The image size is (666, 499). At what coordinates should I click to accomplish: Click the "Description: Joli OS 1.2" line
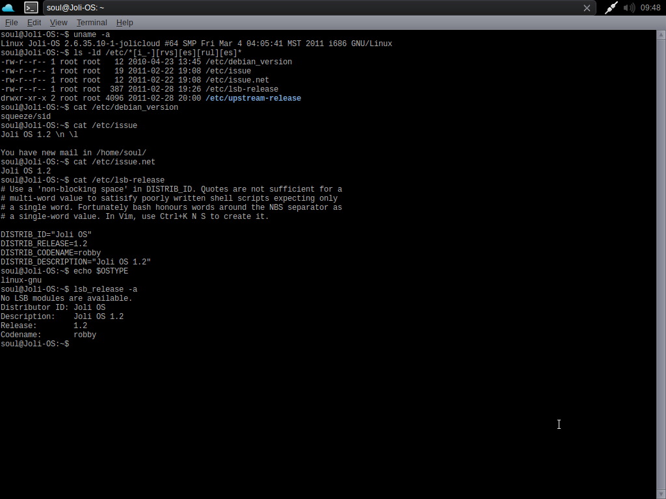[x=62, y=316]
